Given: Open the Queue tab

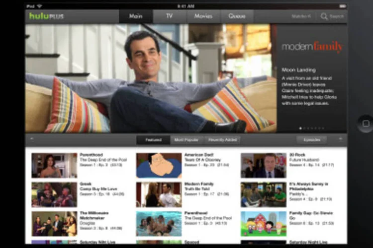Looking at the screenshot, I should click(x=237, y=16).
